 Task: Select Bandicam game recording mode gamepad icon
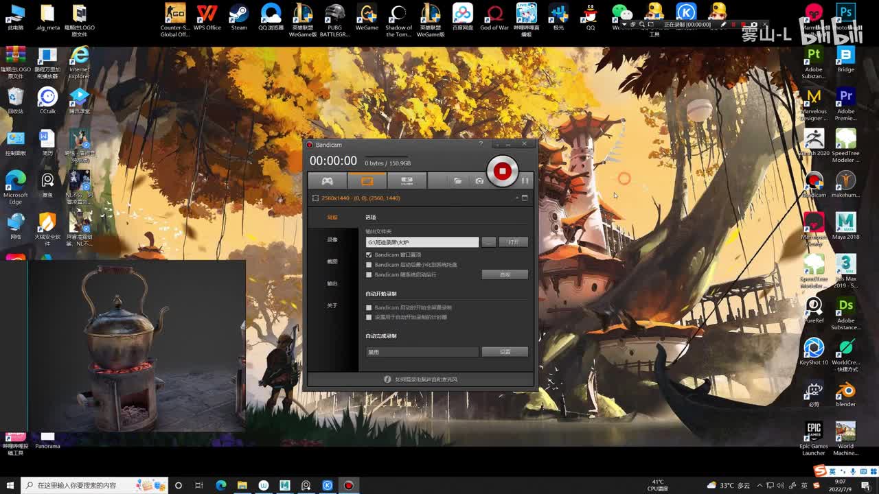coord(328,181)
